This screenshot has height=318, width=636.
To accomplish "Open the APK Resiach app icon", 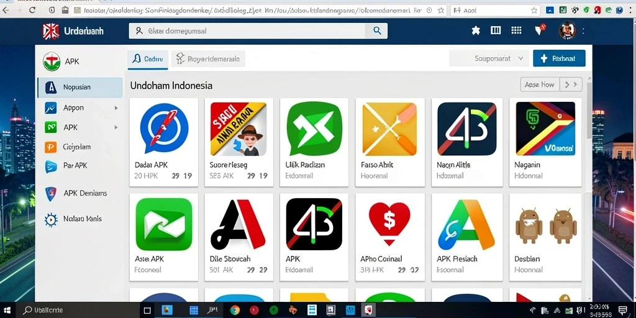I will (x=466, y=224).
